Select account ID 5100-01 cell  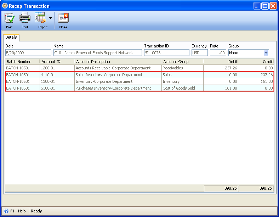click(57, 88)
